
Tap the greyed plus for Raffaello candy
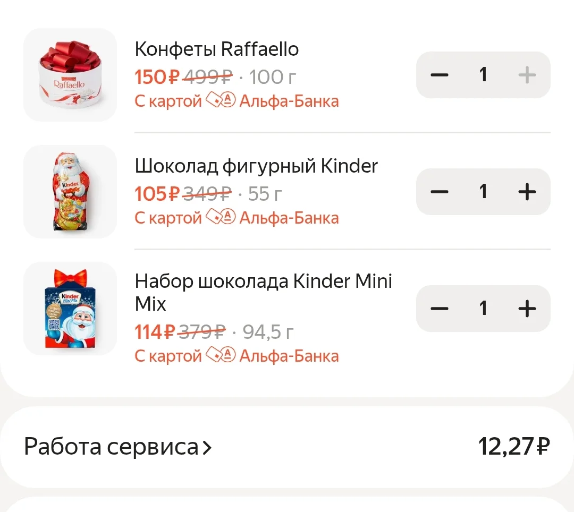click(527, 75)
